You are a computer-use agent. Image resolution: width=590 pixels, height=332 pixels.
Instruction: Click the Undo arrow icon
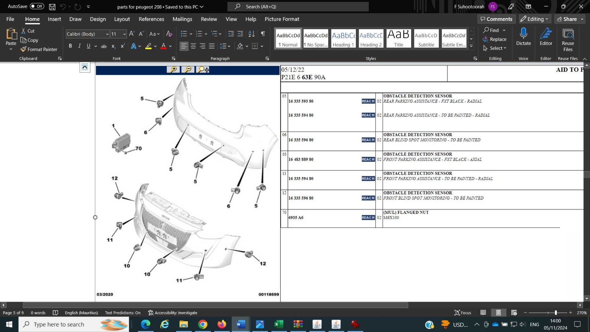63,7
